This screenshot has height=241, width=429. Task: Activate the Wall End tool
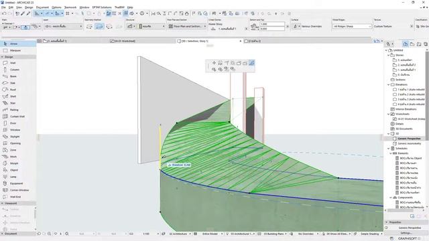point(18,197)
